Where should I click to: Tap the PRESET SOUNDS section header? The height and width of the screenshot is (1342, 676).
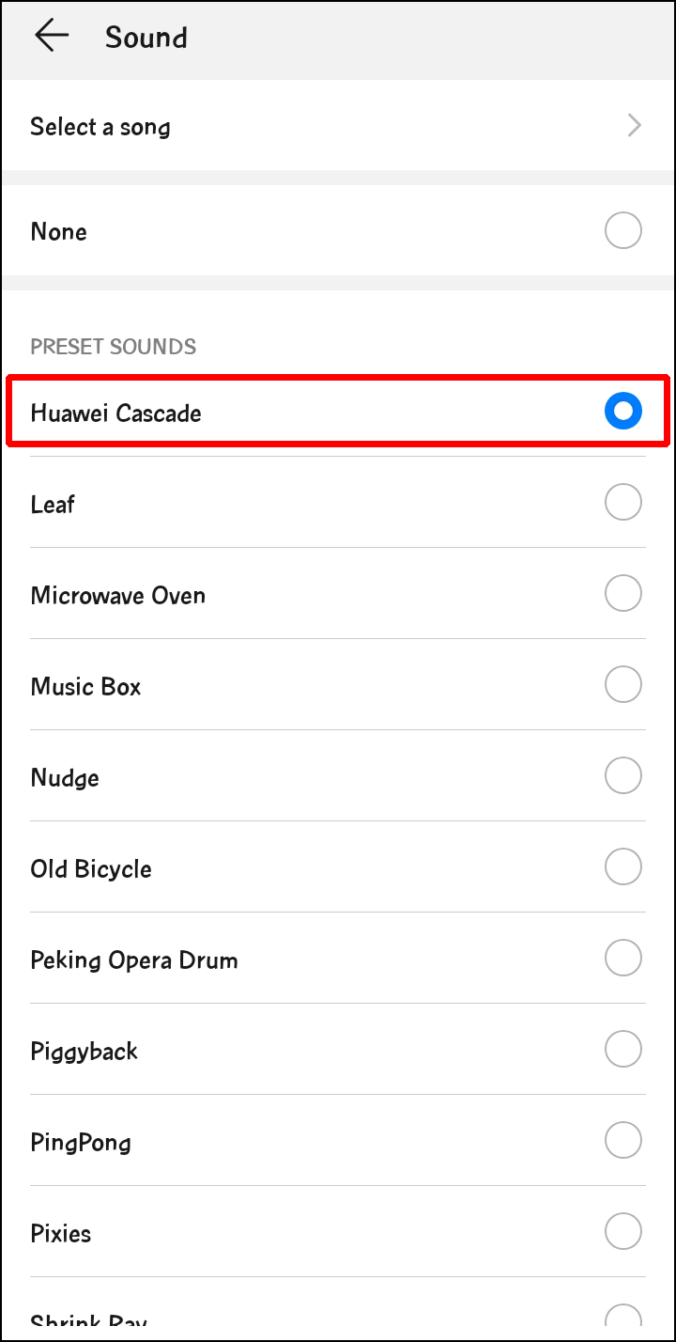click(113, 347)
